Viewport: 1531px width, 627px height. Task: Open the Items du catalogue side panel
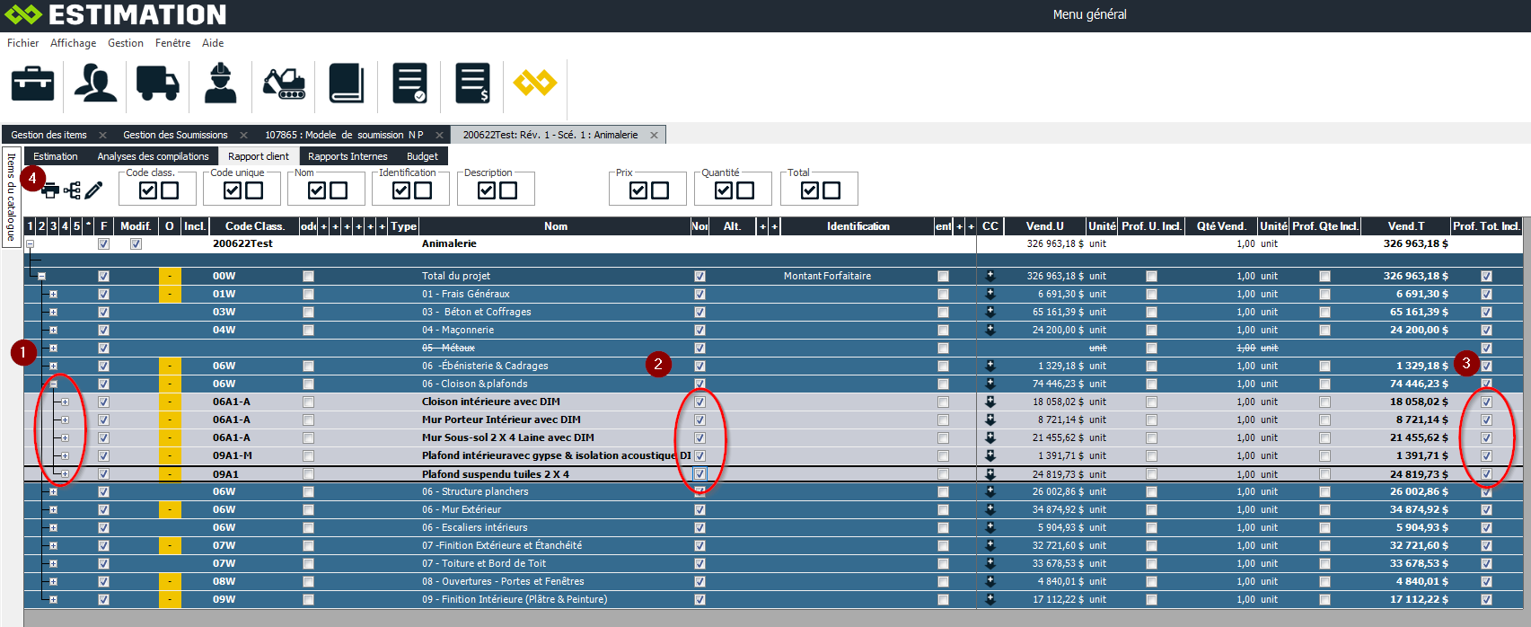pos(11,197)
